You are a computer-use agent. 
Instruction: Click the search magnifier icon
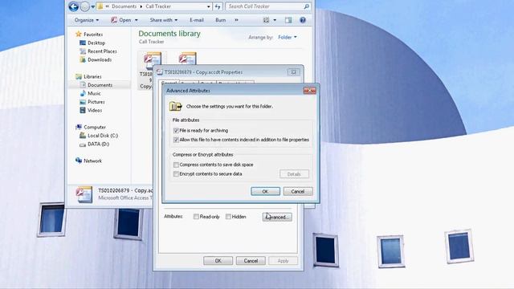pos(307,6)
